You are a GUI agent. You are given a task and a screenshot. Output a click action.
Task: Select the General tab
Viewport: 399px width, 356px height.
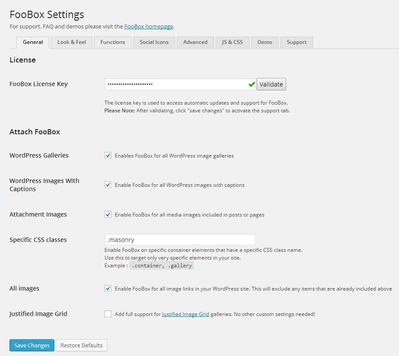33,42
